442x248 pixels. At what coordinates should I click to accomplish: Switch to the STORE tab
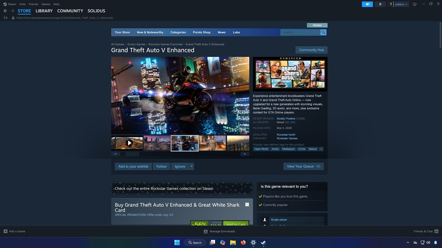(24, 11)
